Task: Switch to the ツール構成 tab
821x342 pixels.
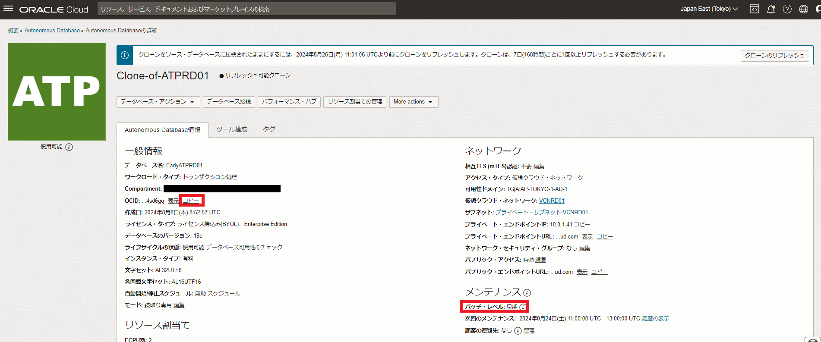Action: (x=232, y=129)
